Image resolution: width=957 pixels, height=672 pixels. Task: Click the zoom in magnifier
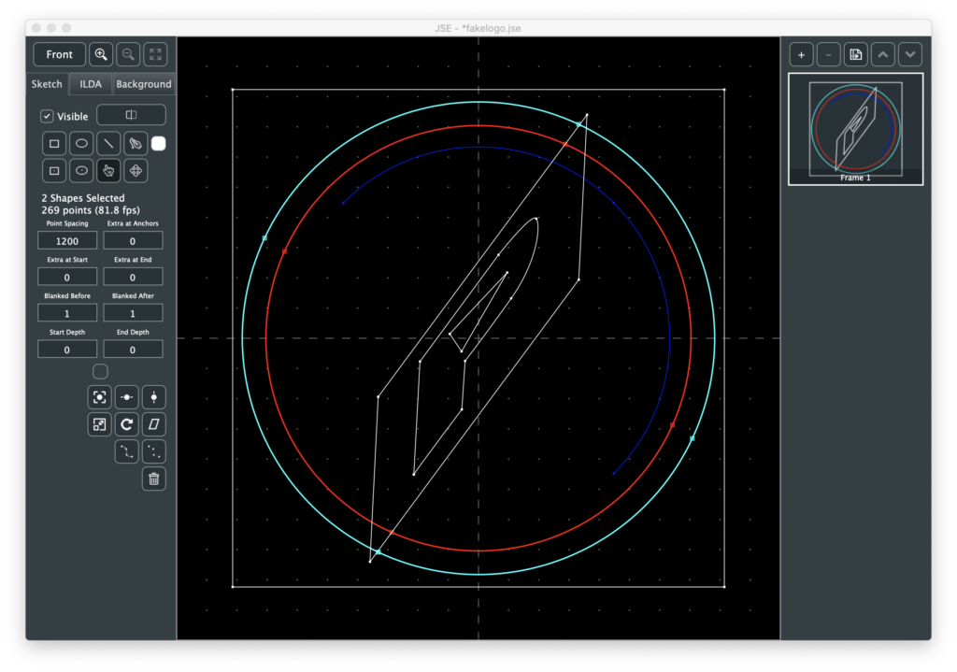(101, 54)
